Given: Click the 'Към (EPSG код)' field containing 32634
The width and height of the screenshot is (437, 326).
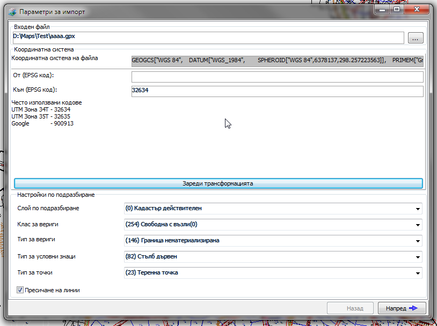Looking at the screenshot, I should 277,91.
